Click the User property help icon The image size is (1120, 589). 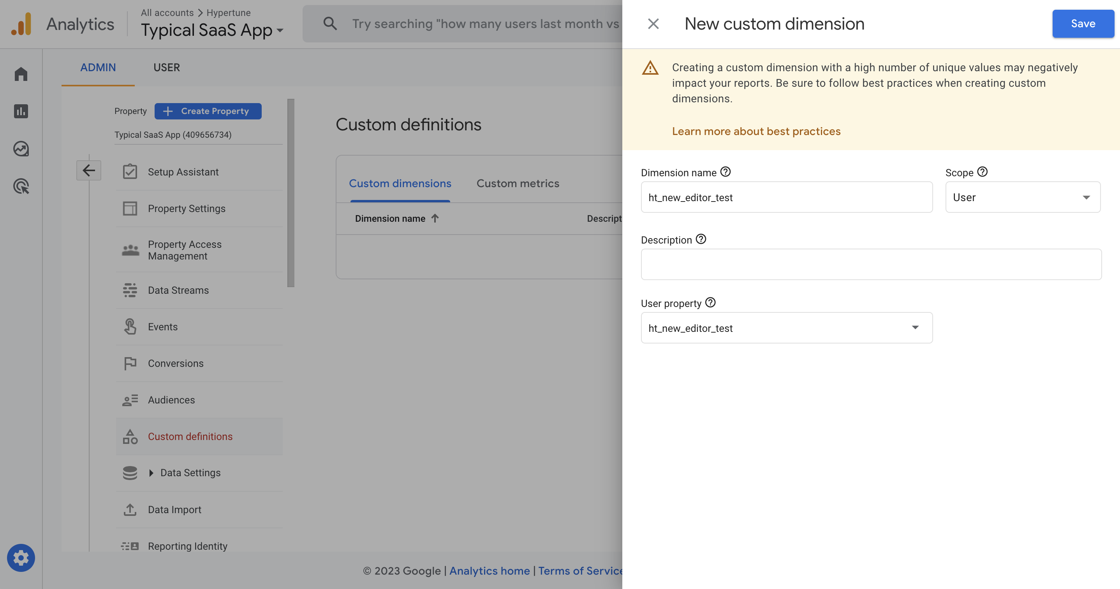click(x=710, y=303)
